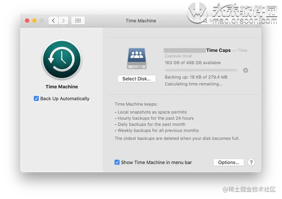Click the Time Machine window title
The image size is (282, 199).
141,21
